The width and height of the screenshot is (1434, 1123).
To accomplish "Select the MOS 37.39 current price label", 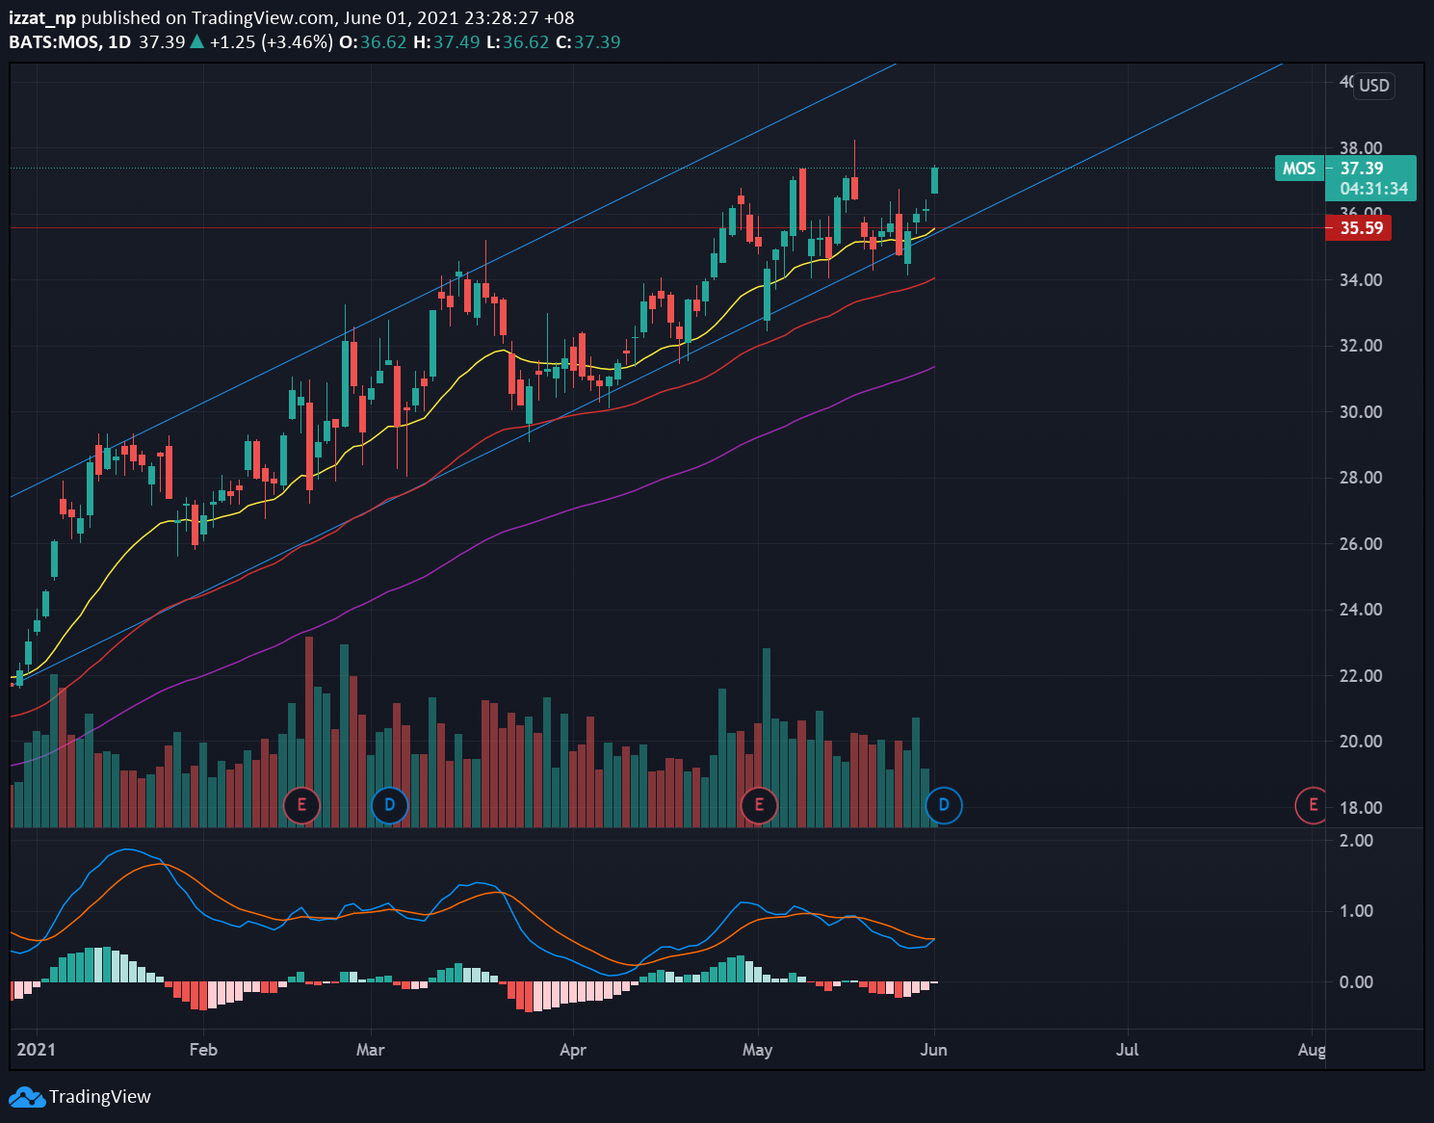I will tap(1345, 169).
